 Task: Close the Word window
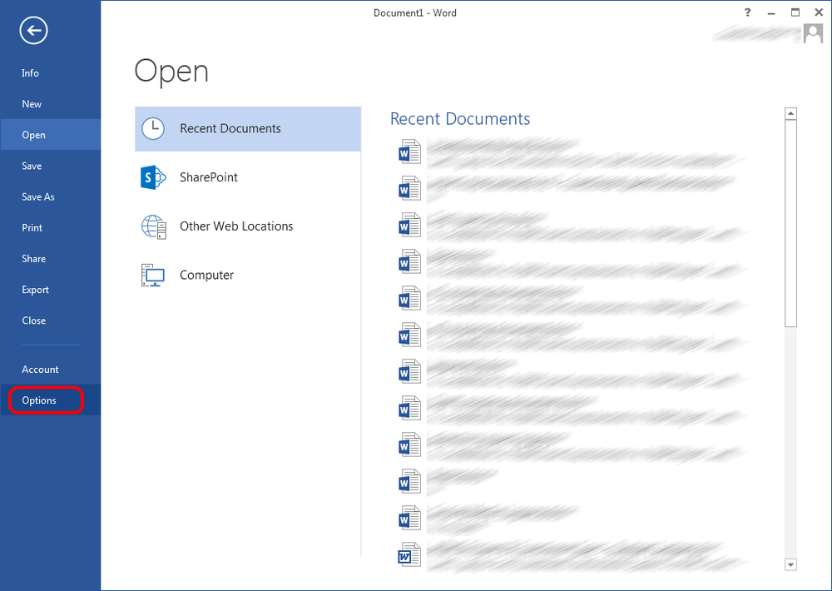[x=819, y=12]
